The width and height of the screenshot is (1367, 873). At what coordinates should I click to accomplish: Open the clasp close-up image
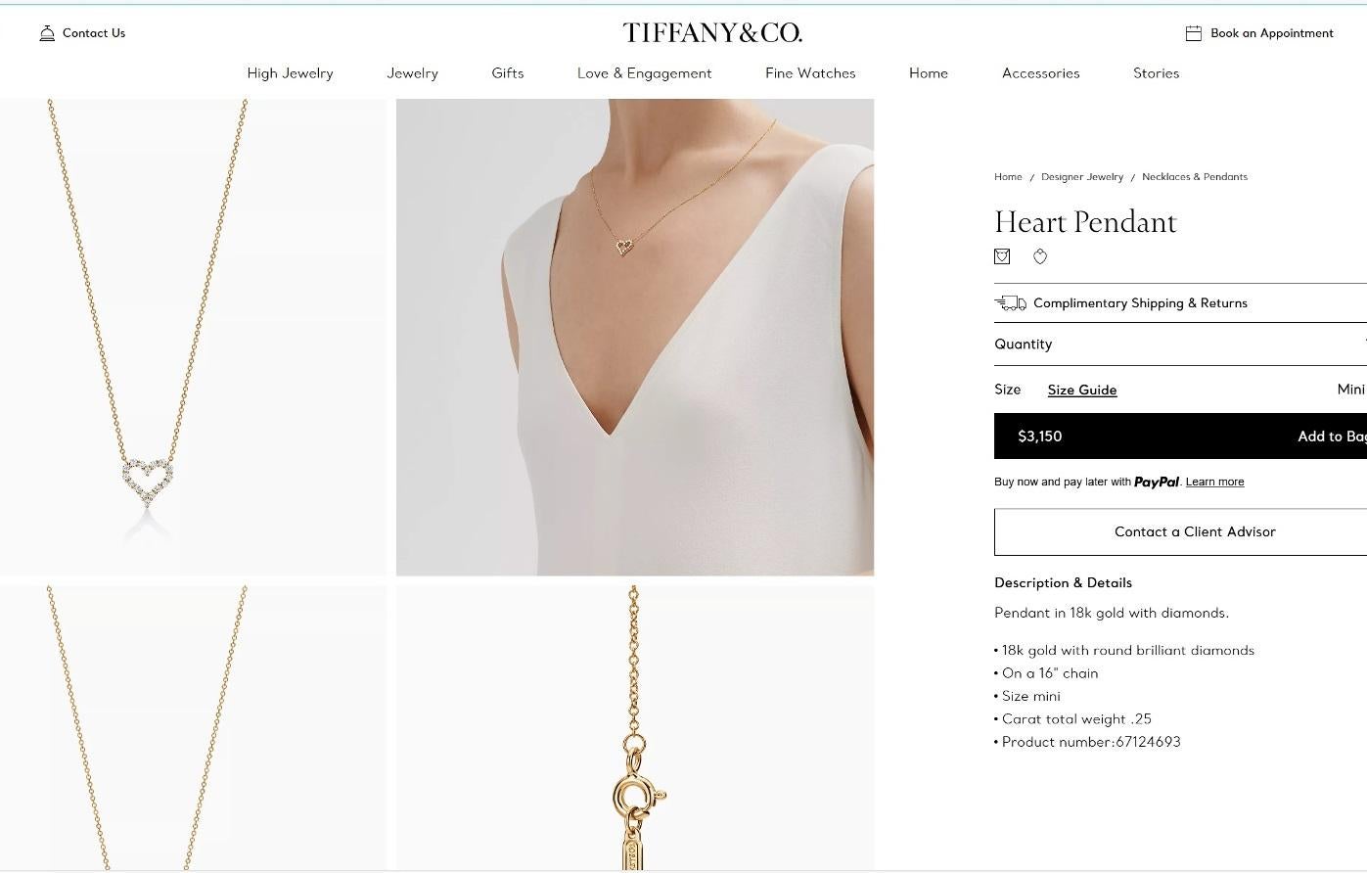635,727
